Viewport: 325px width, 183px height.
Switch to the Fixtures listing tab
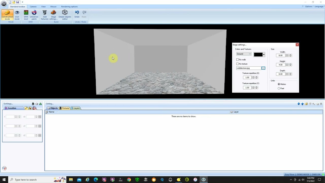[x=64, y=108]
